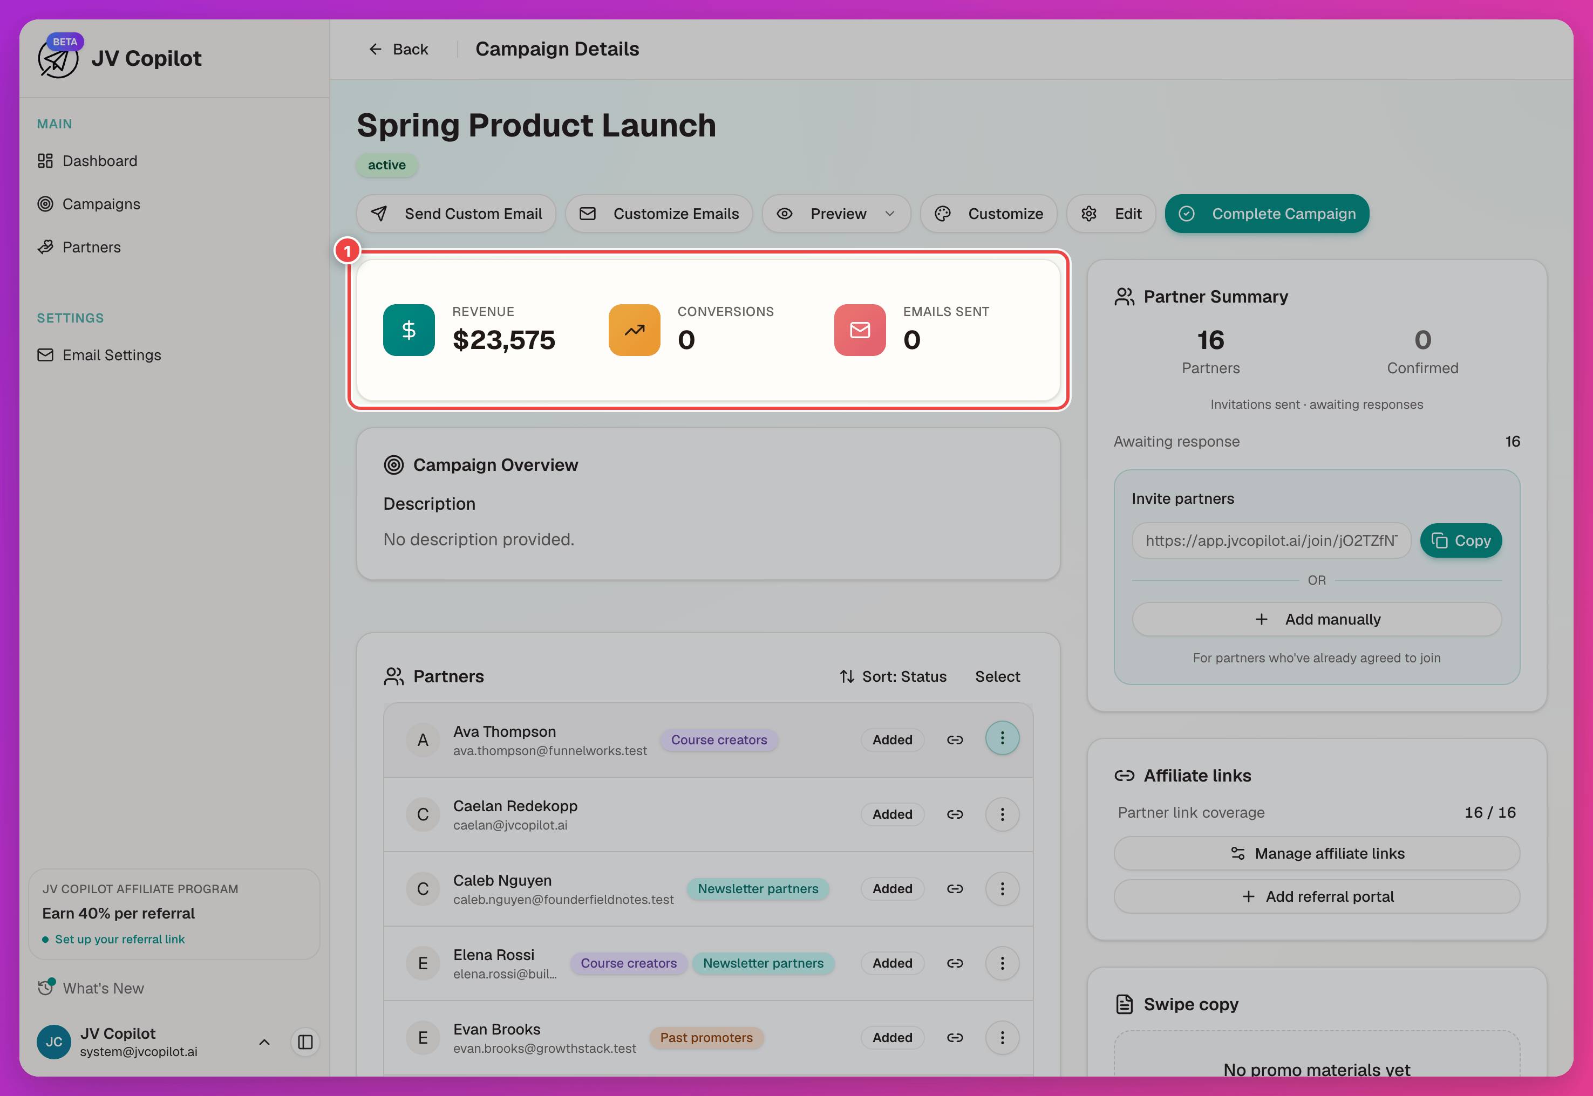Click the Set up your referral link
Screen dimensions: 1593x1096
pyautogui.click(x=119, y=940)
